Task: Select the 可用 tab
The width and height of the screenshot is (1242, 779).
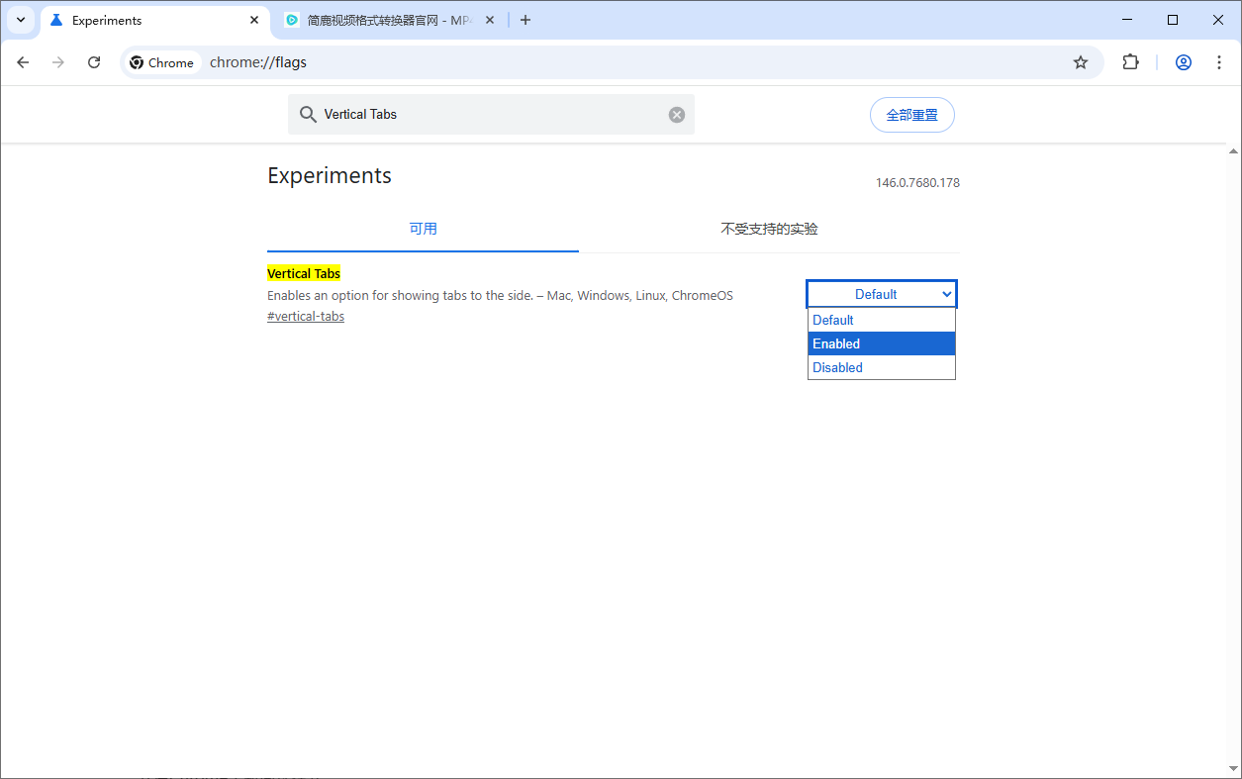Action: (x=423, y=229)
